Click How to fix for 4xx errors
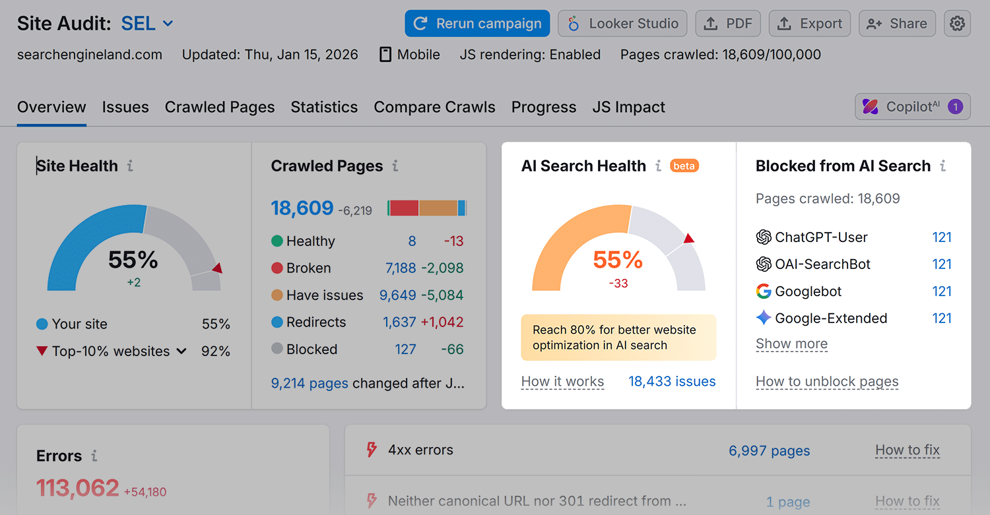Screen dimensions: 990x515 pyautogui.click(x=907, y=450)
